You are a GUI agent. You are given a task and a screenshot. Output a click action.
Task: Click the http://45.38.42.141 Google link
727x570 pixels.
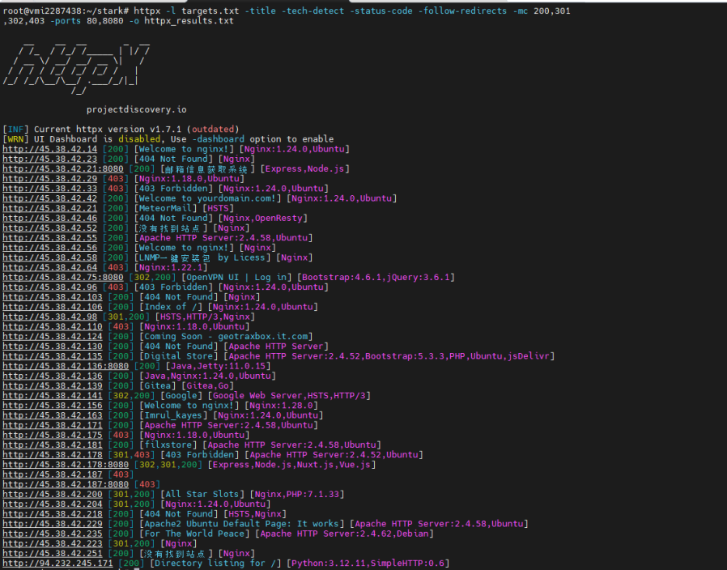[53, 395]
